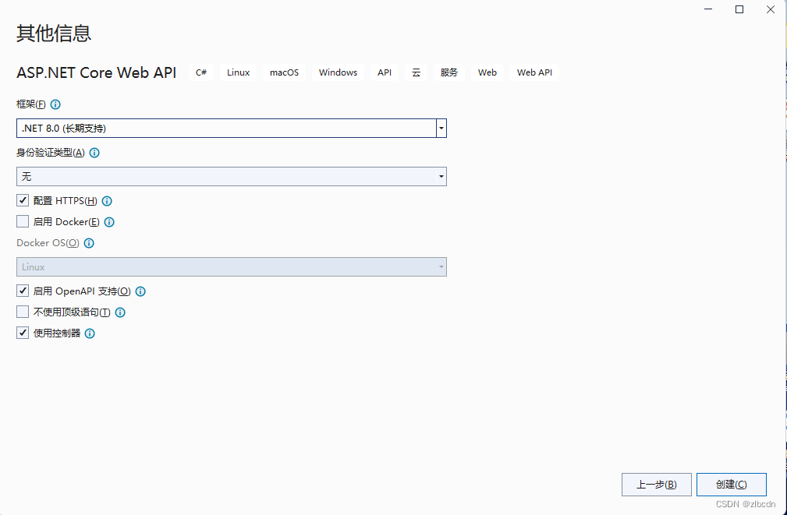Click the C# tag
Viewport: 787px width, 515px height.
(x=201, y=72)
